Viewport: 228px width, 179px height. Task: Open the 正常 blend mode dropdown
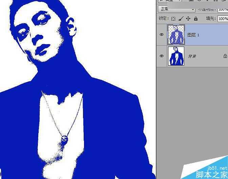click(x=177, y=9)
